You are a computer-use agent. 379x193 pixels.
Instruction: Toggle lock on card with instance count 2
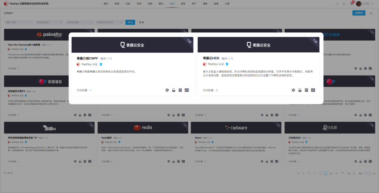point(174,115)
